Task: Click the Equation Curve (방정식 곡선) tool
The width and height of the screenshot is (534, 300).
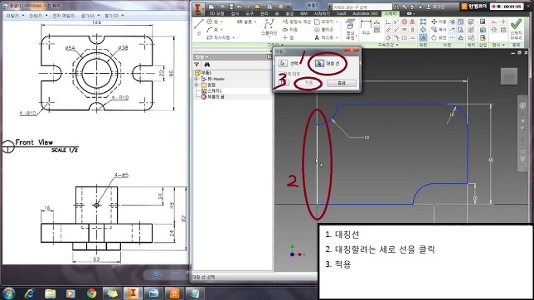Action: pos(296,22)
